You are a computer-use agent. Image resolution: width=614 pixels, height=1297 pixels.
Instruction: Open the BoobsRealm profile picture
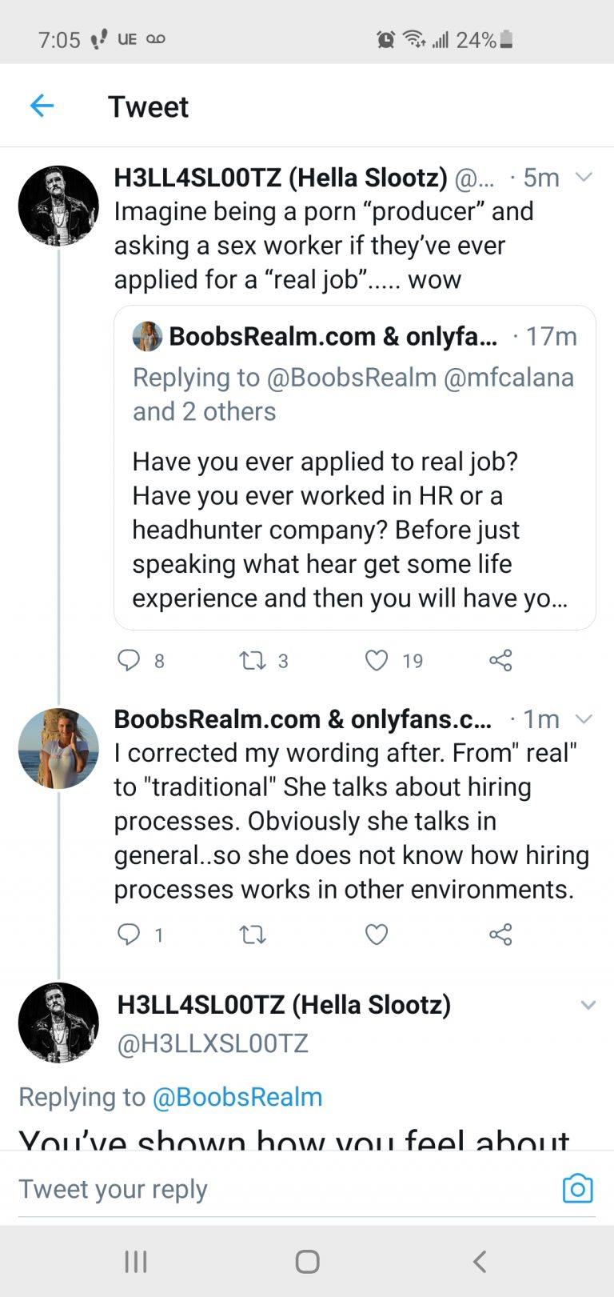pos(58,748)
